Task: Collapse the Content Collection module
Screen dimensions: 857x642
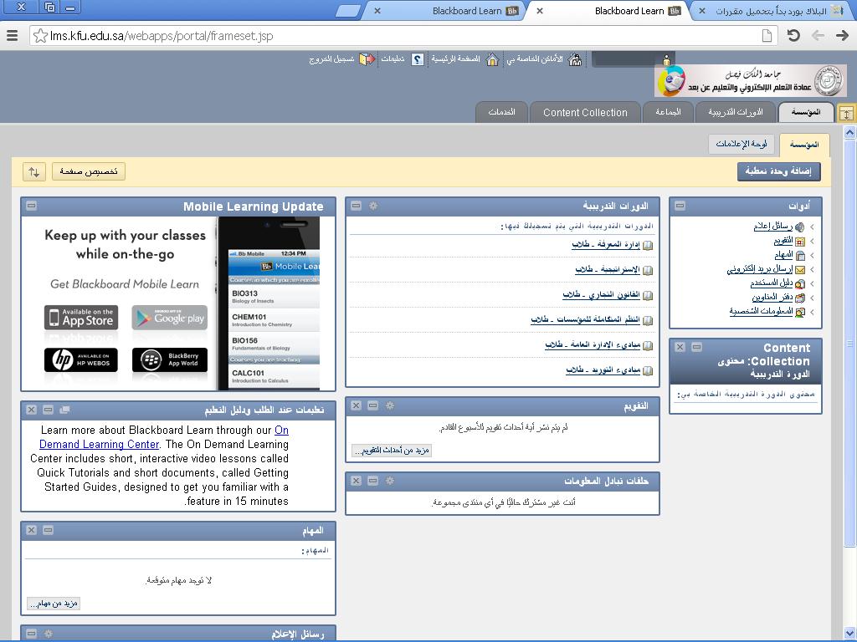Action: point(696,347)
